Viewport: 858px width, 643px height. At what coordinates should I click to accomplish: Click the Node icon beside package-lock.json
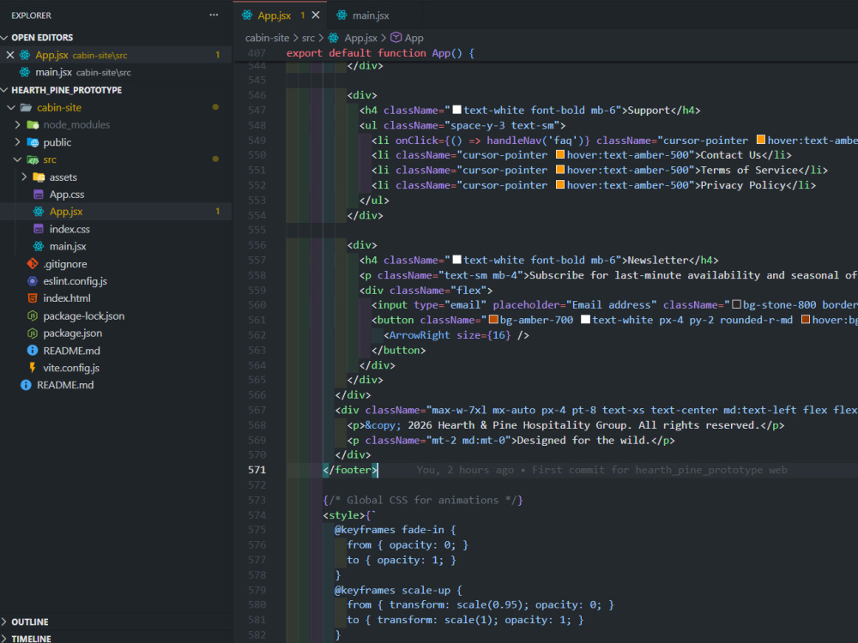[33, 315]
